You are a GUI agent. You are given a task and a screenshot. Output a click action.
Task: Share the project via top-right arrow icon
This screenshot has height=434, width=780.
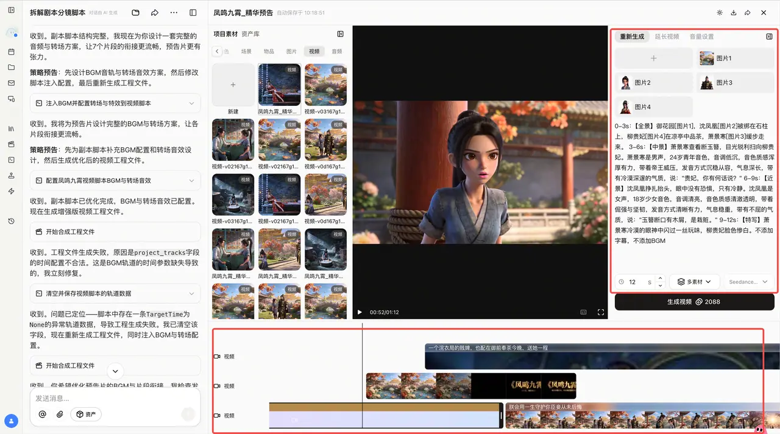point(748,13)
